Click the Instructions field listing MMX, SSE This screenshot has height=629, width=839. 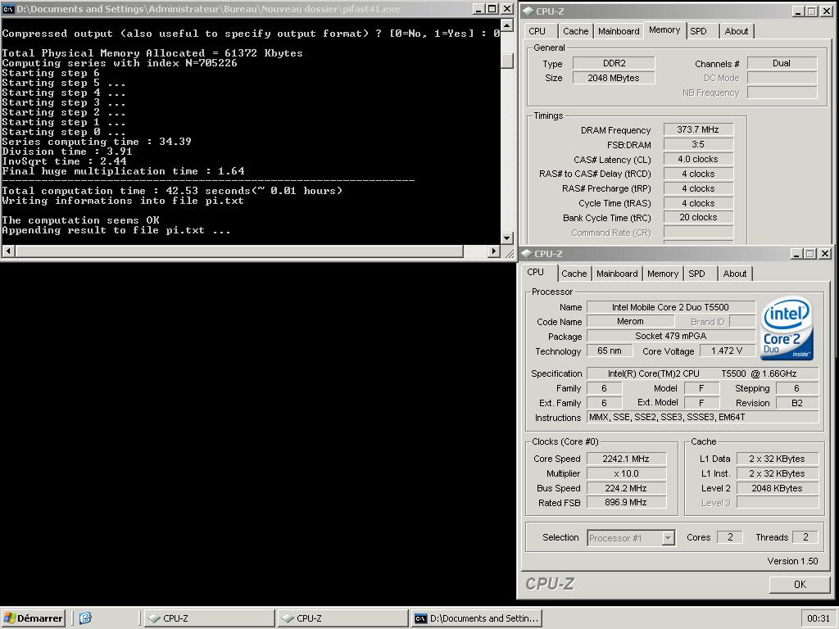(702, 417)
